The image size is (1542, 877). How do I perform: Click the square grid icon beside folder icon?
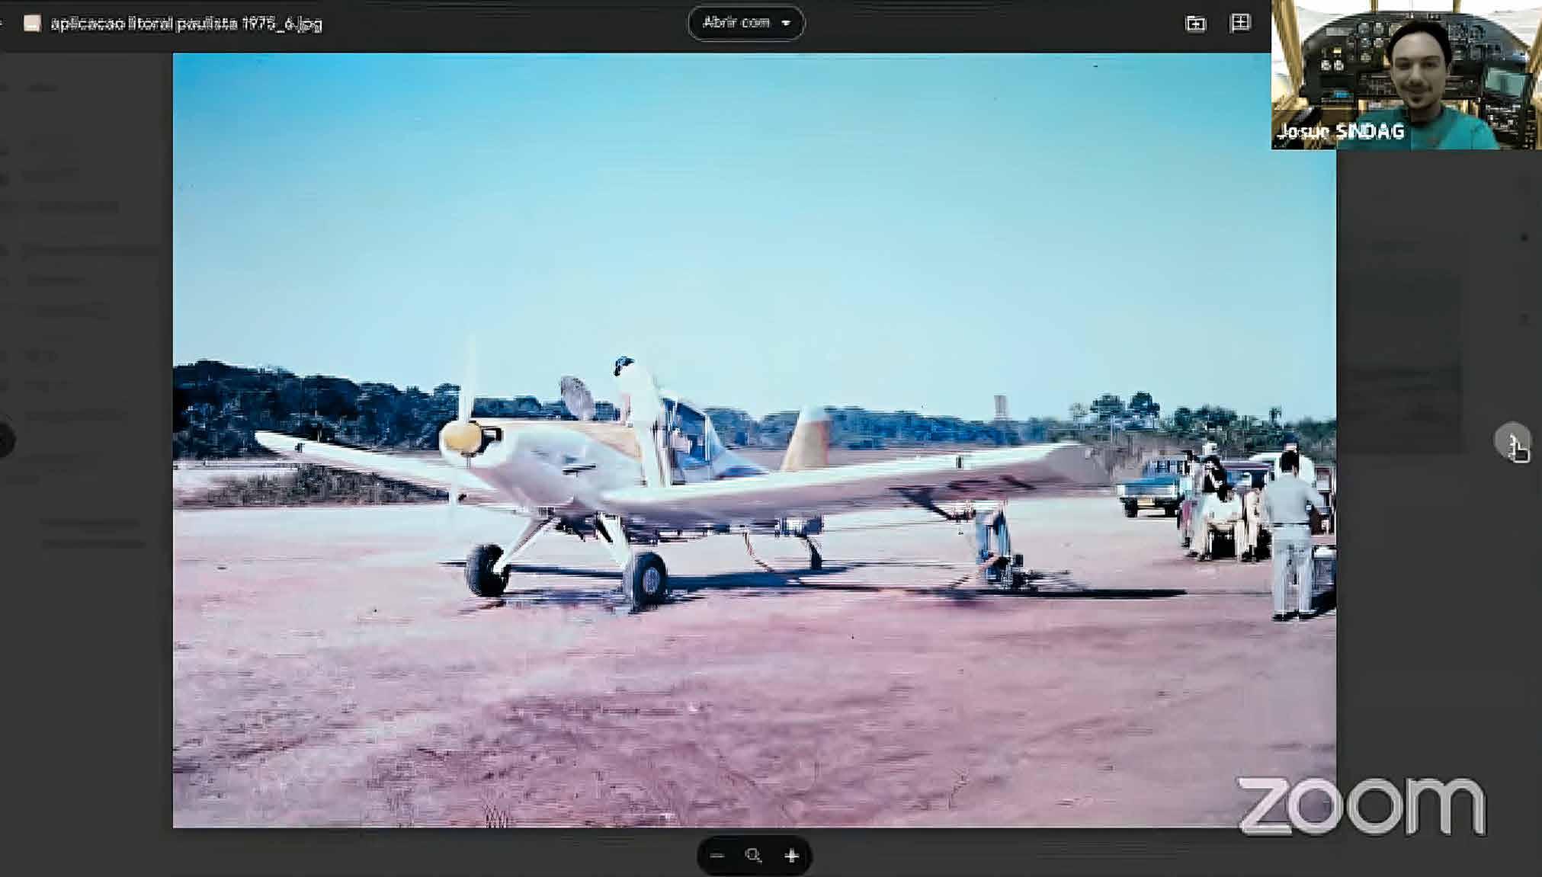pos(1240,23)
